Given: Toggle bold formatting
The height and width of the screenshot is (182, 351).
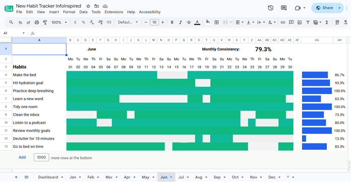Looking at the screenshot, I should click(x=172, y=22).
